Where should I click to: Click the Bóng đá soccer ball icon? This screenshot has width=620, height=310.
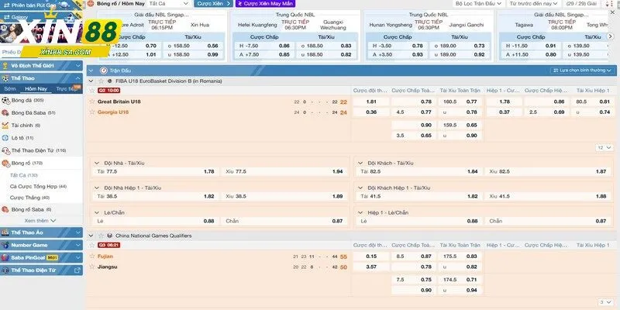pyautogui.click(x=5, y=100)
